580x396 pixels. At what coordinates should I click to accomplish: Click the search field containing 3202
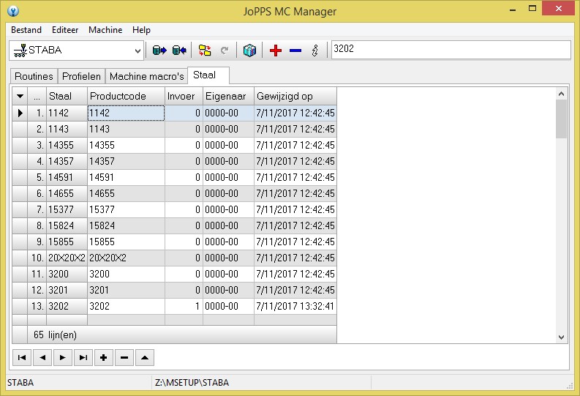point(451,50)
